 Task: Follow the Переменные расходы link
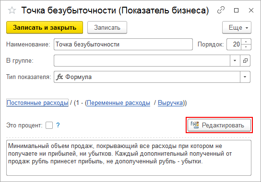pyautogui.click(x=119, y=103)
